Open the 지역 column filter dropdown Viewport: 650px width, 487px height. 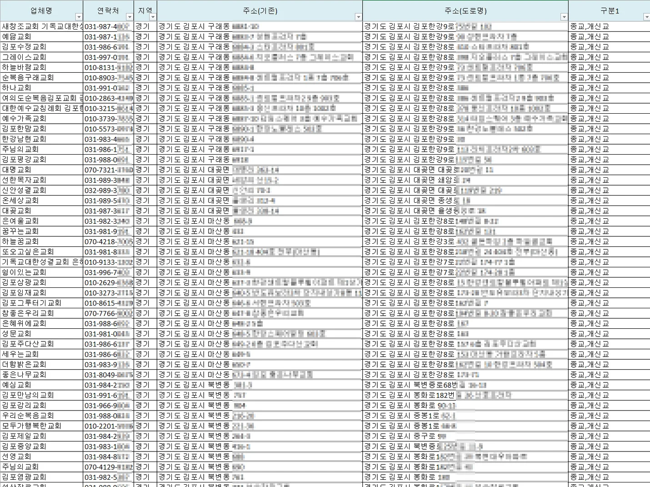(153, 17)
